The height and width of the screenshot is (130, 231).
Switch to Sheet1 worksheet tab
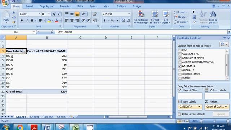pyautogui.click(x=35, y=117)
